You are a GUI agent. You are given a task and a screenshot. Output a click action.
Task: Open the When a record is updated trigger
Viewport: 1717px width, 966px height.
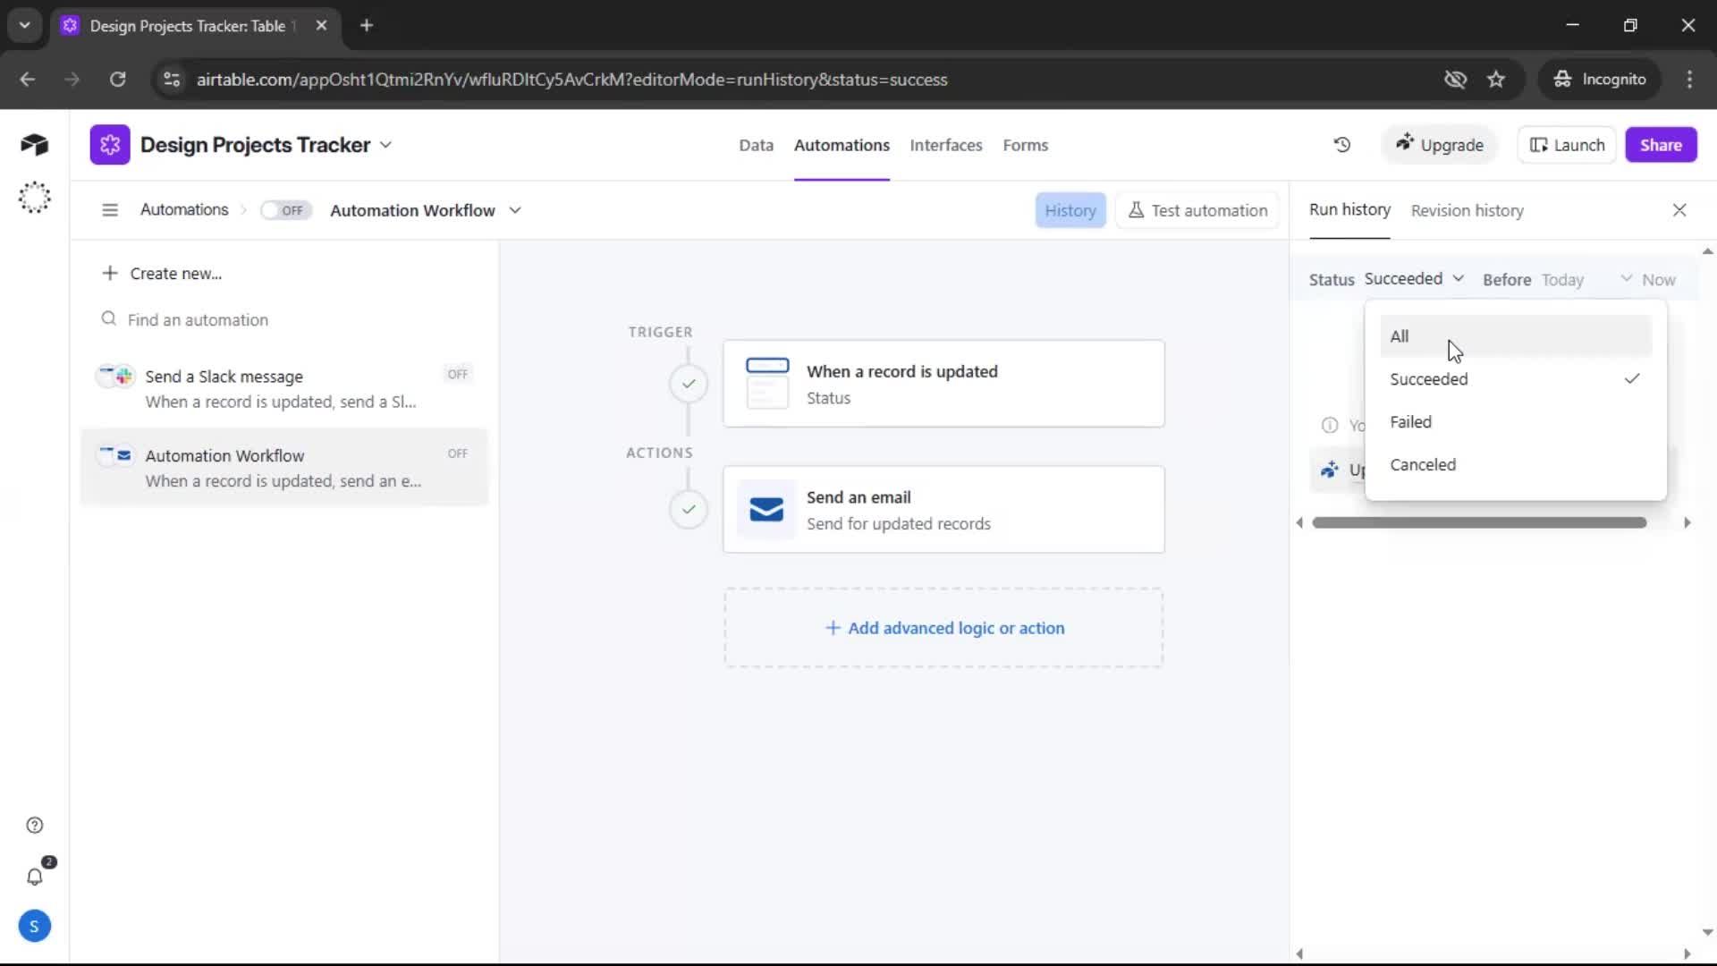(943, 384)
